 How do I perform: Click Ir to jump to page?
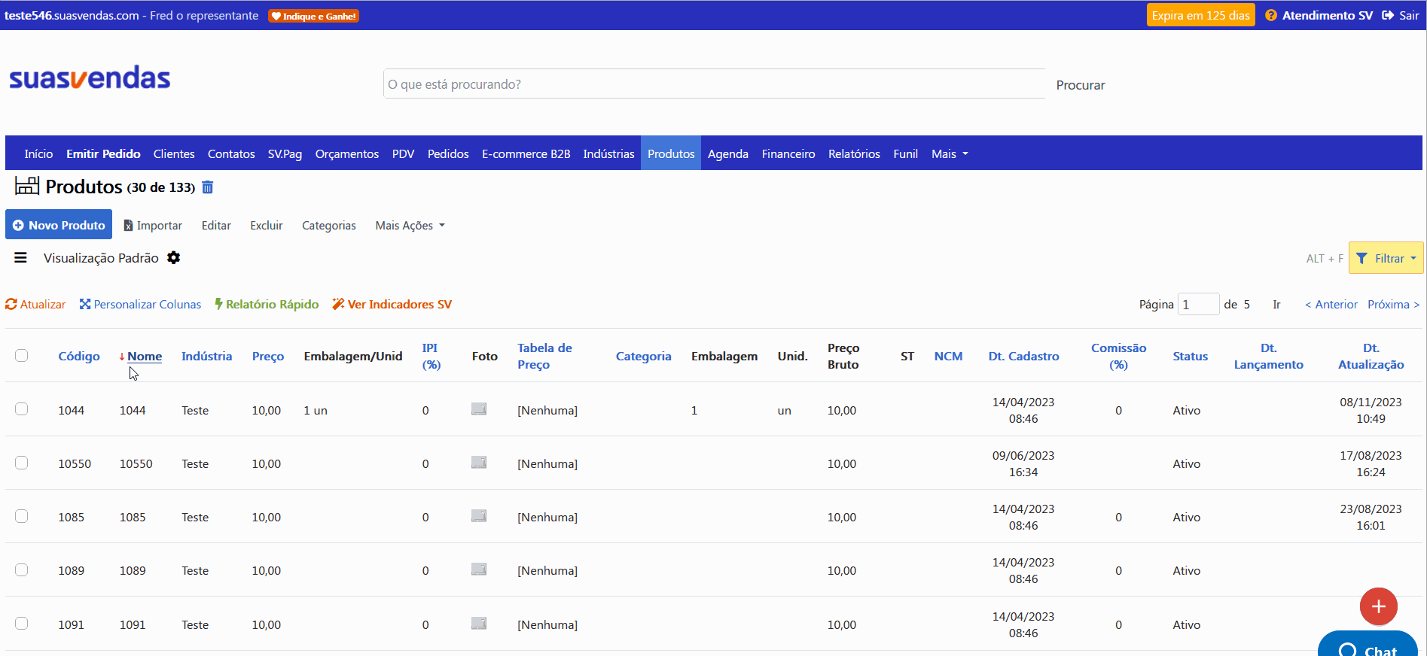(1276, 304)
